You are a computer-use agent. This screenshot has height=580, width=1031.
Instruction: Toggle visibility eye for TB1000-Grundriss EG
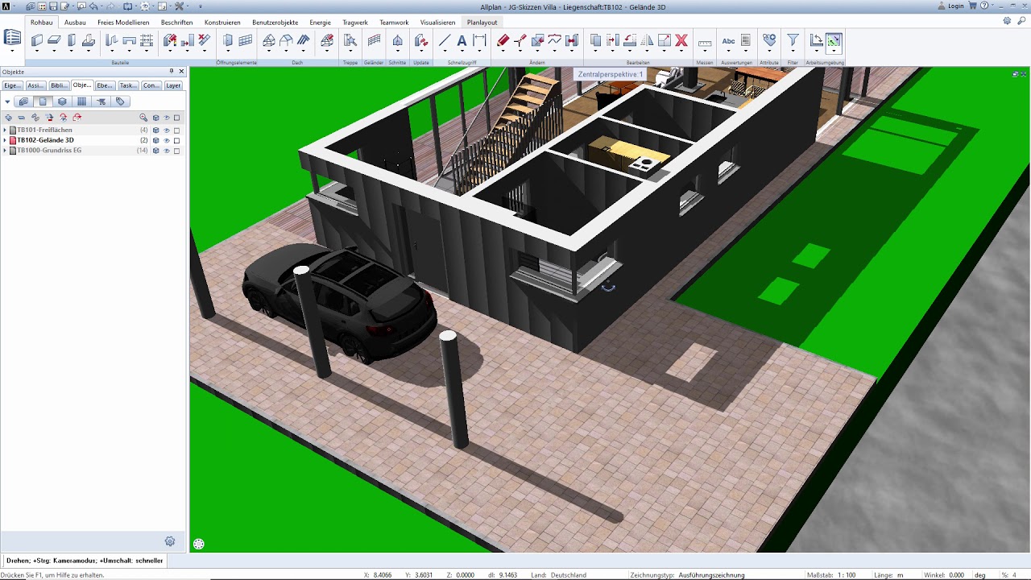click(167, 151)
